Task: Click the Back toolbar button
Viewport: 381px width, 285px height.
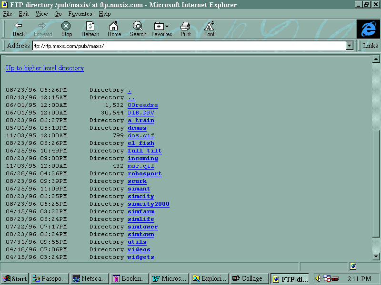Action: click(x=19, y=29)
